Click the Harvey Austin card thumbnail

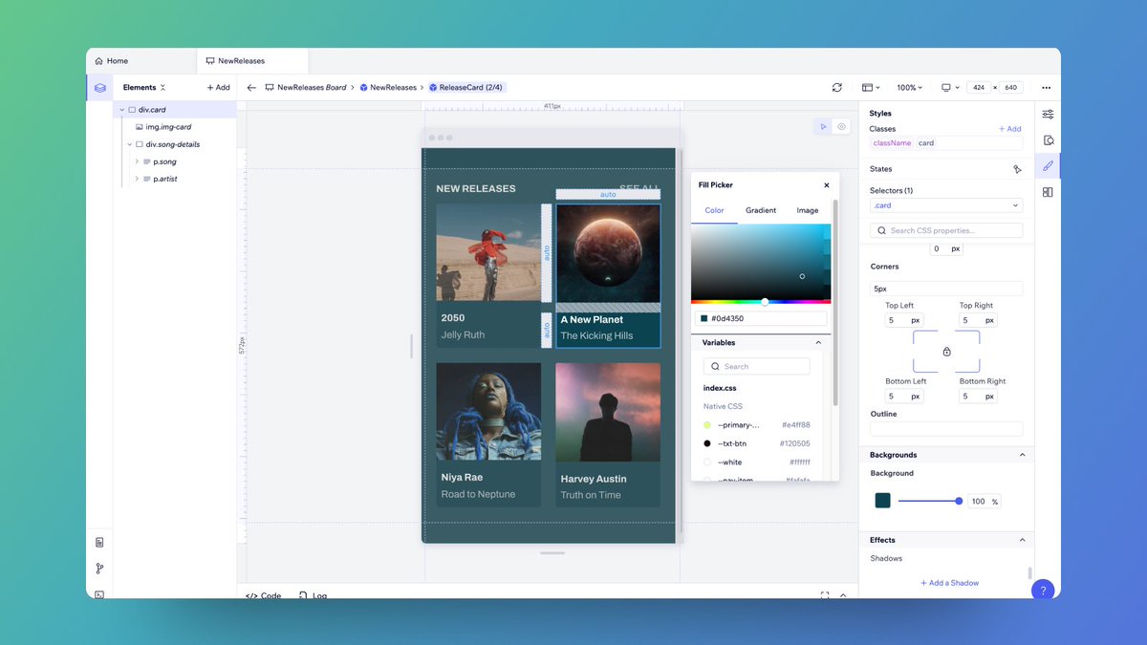coord(607,413)
